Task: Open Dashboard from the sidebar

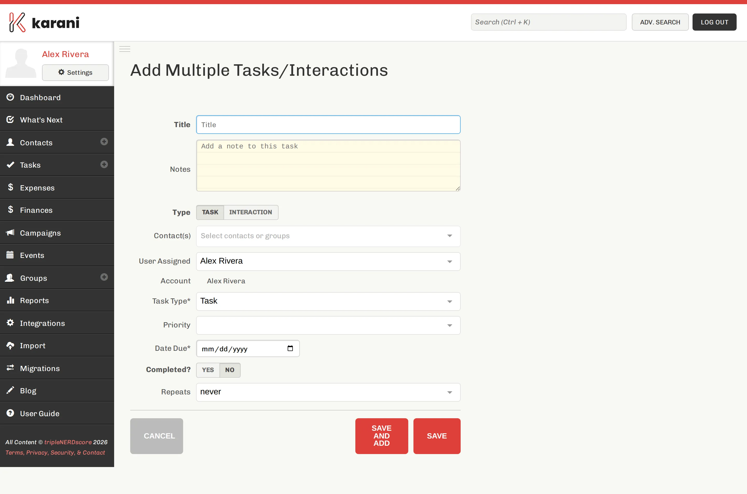Action: click(57, 97)
